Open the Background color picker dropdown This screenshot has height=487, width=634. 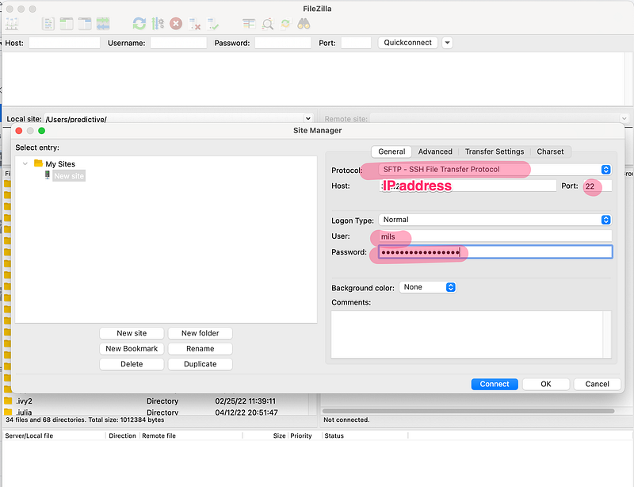(x=428, y=287)
